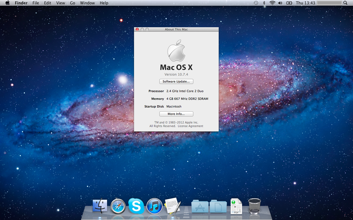Launch Skype from the Dock

point(136,206)
